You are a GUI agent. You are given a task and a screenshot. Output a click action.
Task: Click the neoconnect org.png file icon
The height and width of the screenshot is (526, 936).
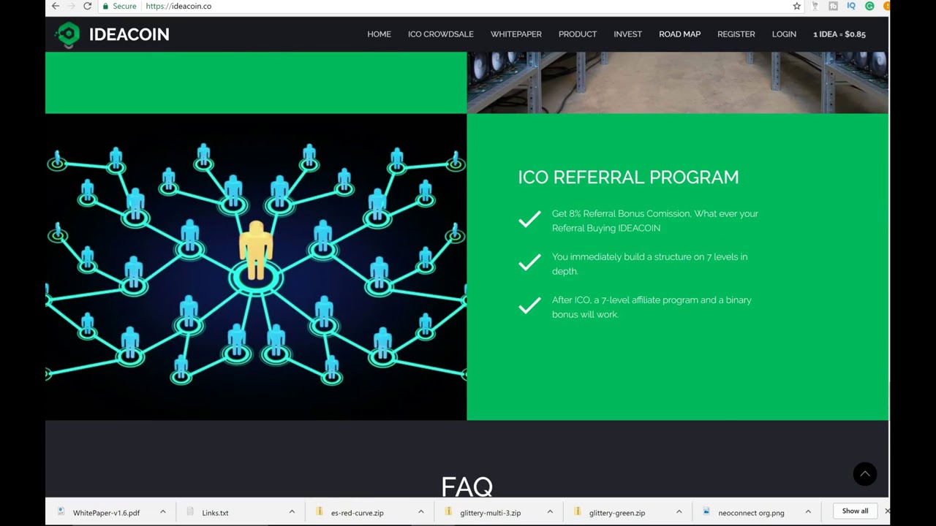[x=706, y=512]
